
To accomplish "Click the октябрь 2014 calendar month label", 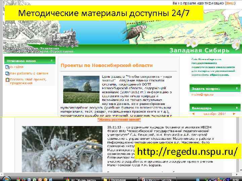I will coord(214,114).
